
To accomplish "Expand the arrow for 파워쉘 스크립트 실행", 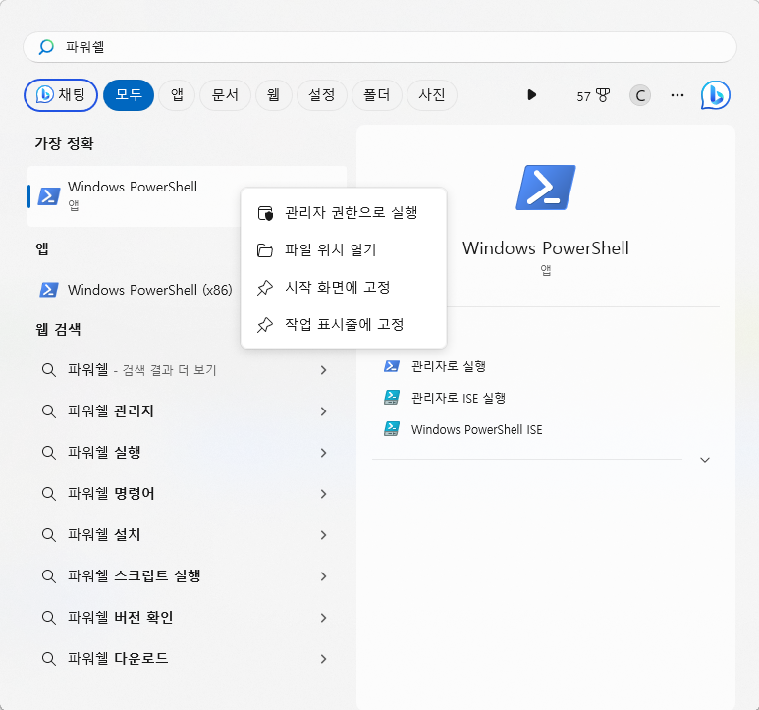I will 324,575.
